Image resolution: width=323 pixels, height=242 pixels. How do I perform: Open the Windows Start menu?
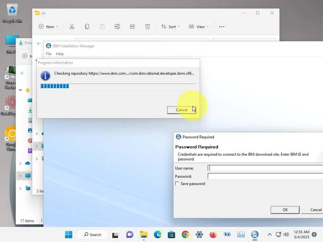coord(68,234)
